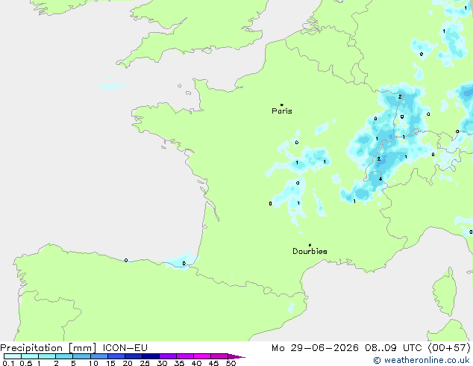Viewport: 473px width, 366px height.
Task: Click the legend label 10
Action: (x=93, y=363)
